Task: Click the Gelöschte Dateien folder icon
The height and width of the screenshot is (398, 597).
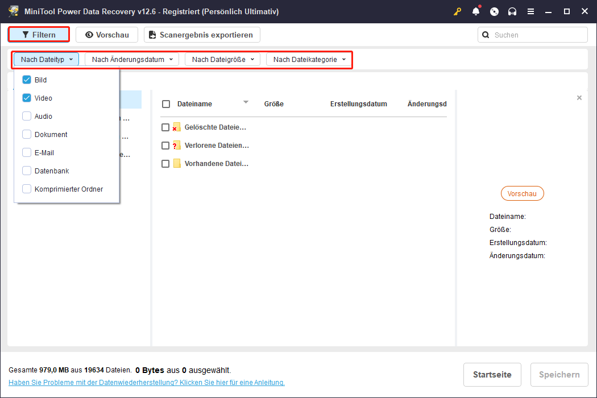Action: click(x=177, y=127)
